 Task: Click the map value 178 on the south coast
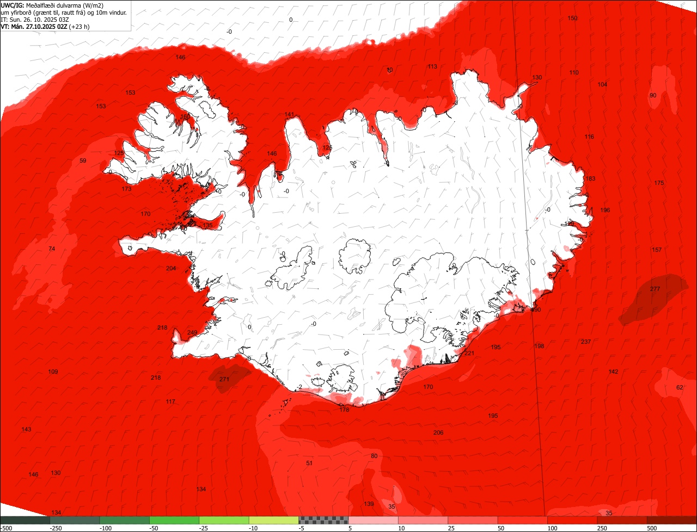[x=344, y=410]
